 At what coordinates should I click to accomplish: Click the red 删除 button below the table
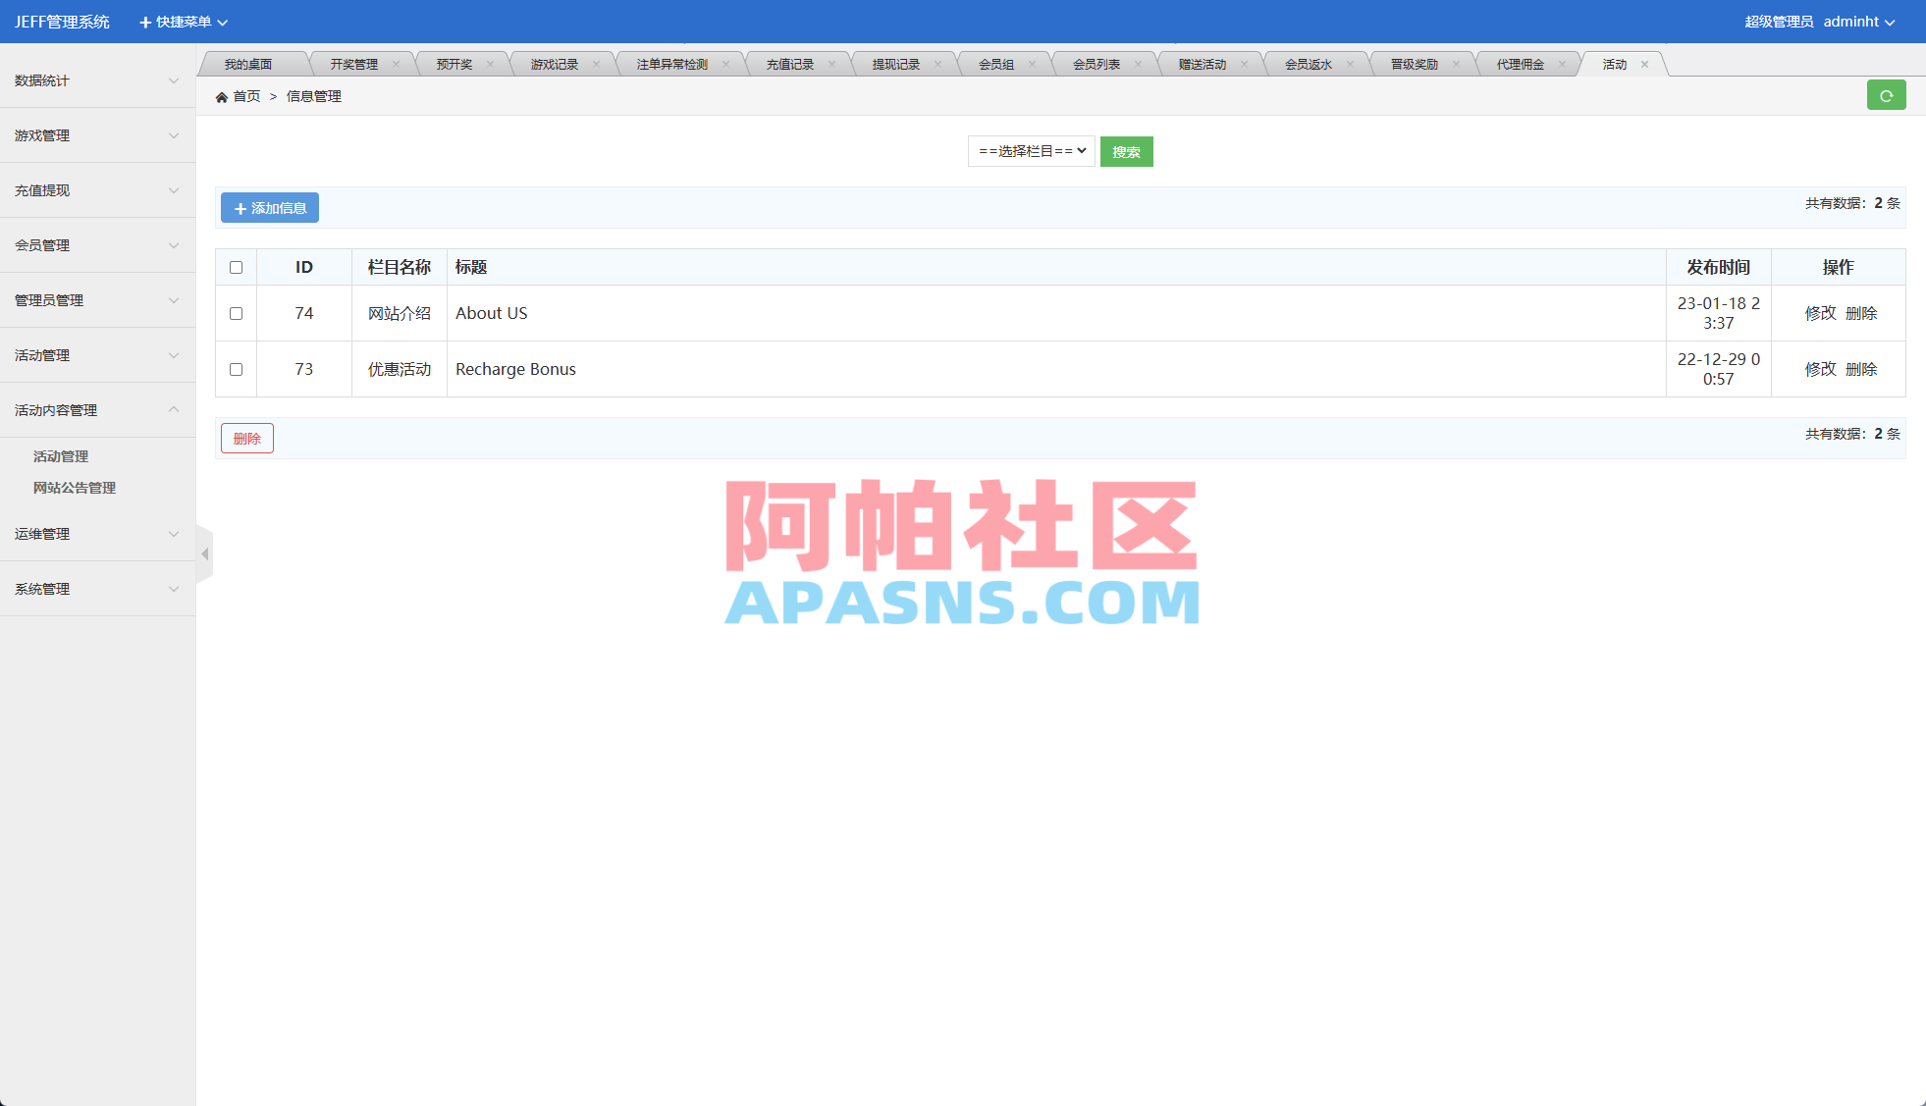(246, 438)
